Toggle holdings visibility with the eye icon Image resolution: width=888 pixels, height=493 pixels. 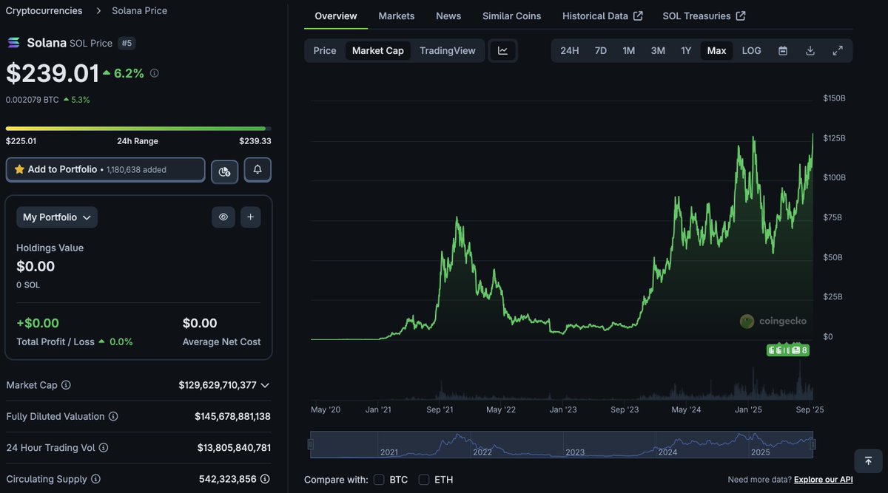click(223, 217)
